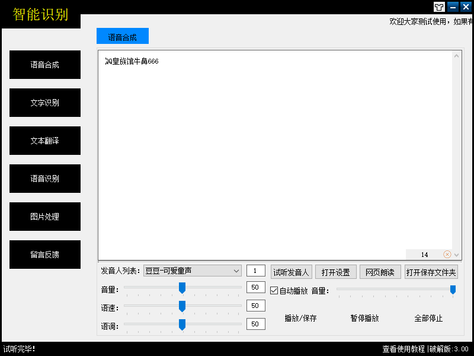Screen dimensions: 474x356
Task: Click the 智能识别 title logo
Action: pos(40,14)
